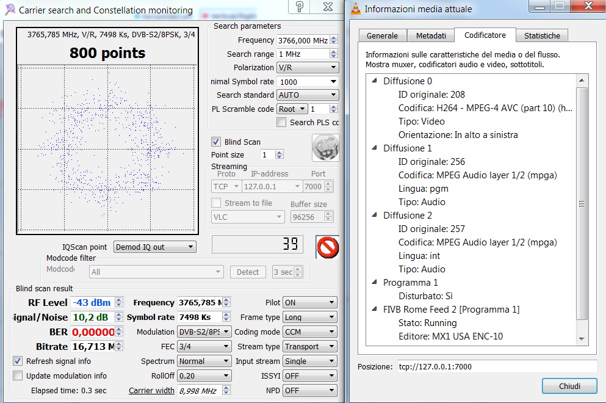This screenshot has height=403, width=606.
Task: Open the minimal Symbol rate dropdown
Action: click(x=308, y=82)
